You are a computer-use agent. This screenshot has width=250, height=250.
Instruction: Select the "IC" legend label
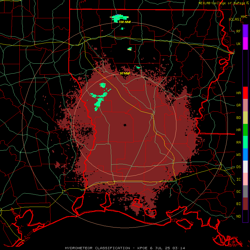pyautogui.click(x=238, y=179)
